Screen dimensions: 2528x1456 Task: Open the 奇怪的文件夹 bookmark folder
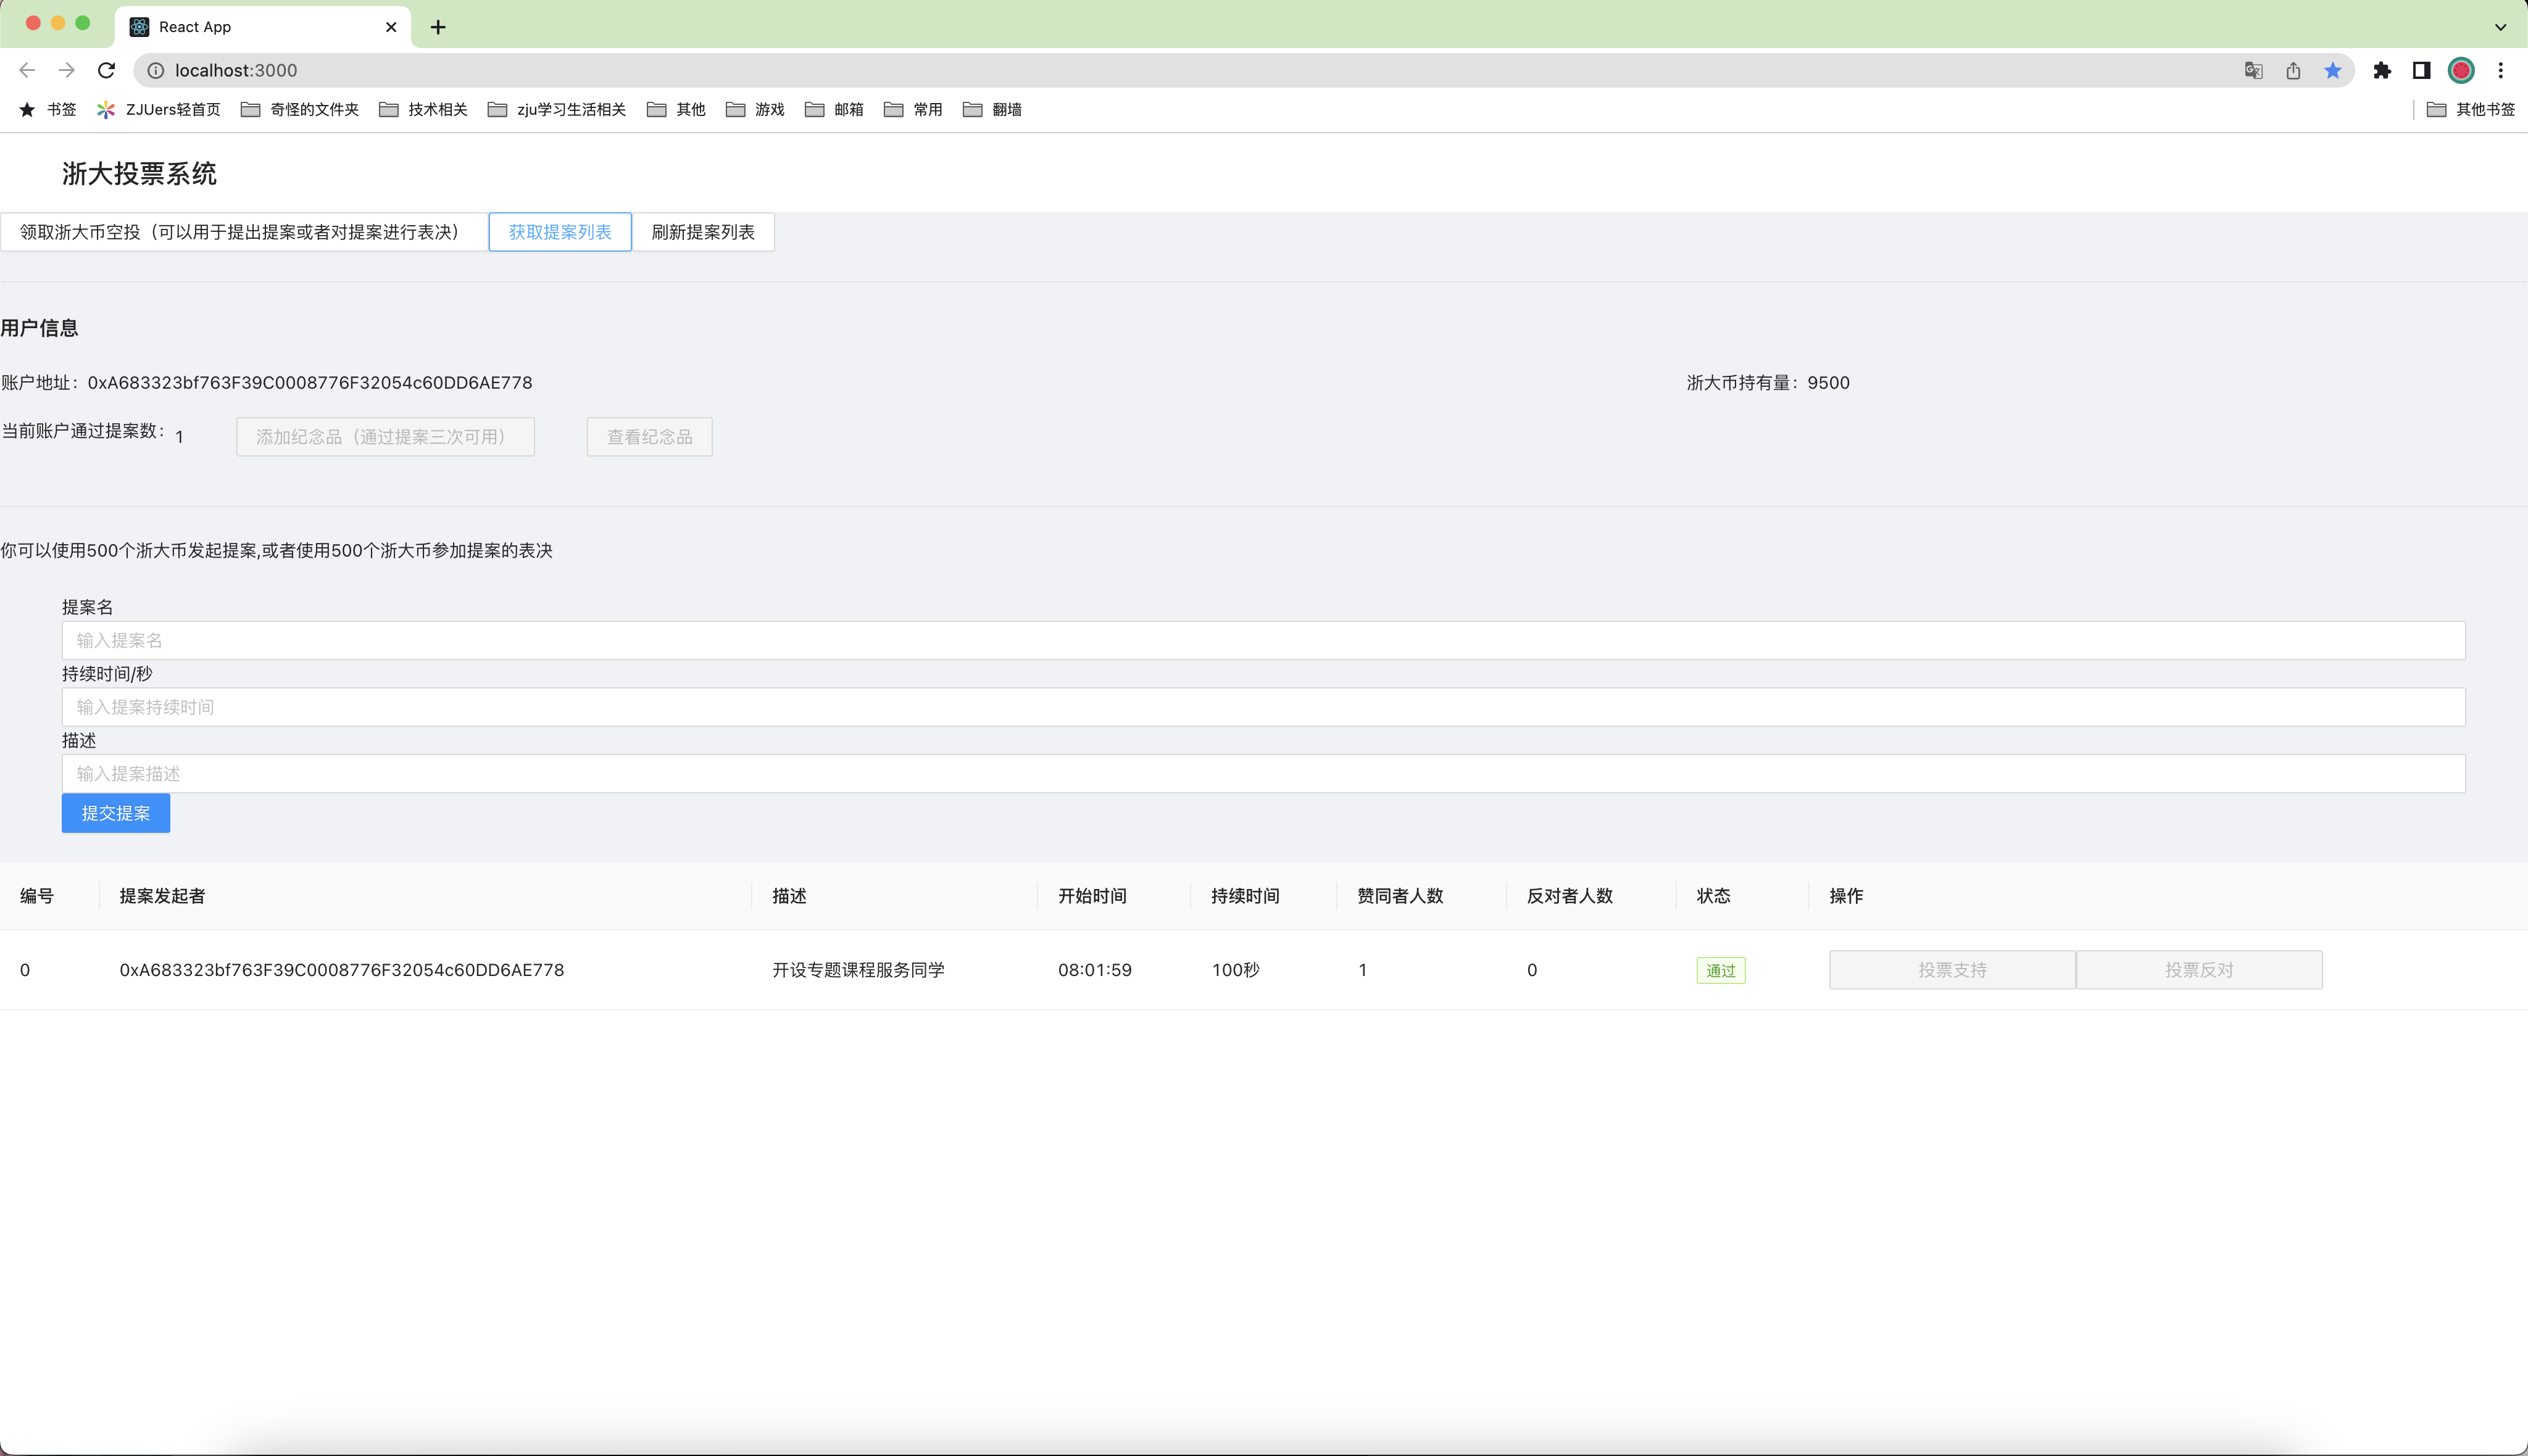(299, 109)
